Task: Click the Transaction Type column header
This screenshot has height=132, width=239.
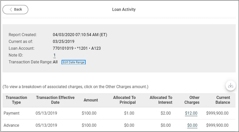Action: coord(16,100)
